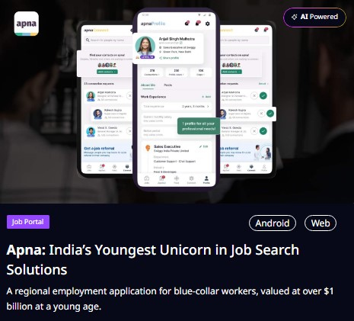Expand See all connection requests
Image resolution: width=354 pixels, height=321 pixels.
[x=263, y=84]
